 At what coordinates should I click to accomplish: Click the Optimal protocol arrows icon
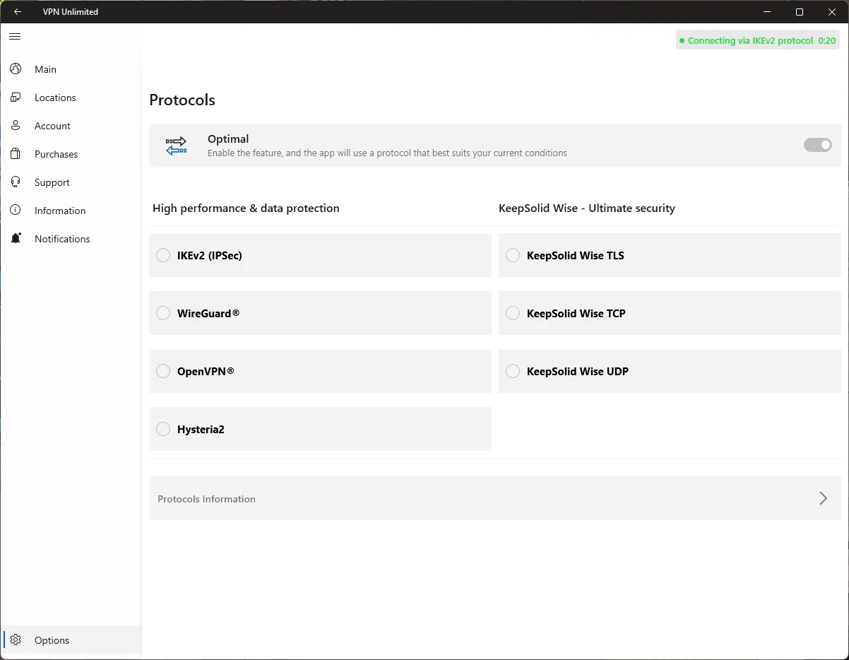click(176, 146)
